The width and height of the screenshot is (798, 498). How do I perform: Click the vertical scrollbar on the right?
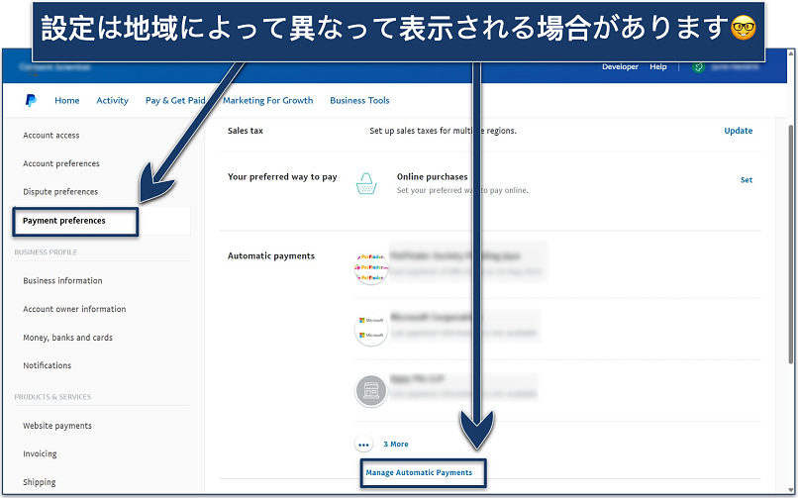pos(789,248)
